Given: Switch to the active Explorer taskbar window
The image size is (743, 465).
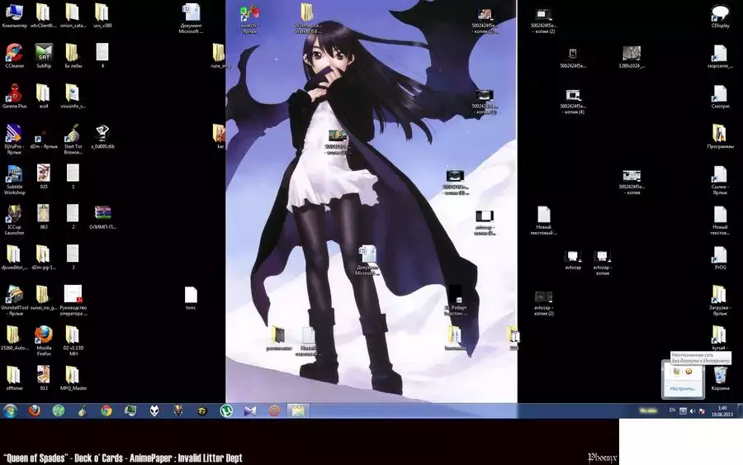Looking at the screenshot, I should pyautogui.click(x=298, y=410).
